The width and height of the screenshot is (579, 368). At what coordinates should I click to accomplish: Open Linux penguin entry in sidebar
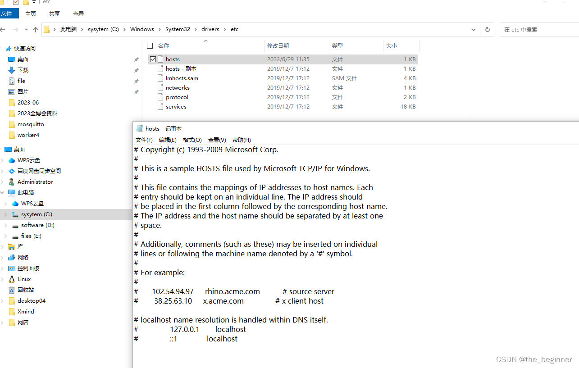[x=24, y=279]
